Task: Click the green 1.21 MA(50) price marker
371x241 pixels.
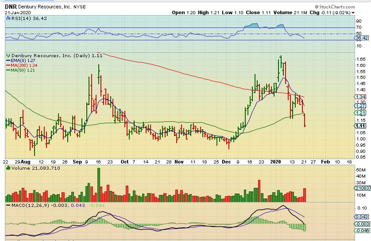Action: 360,113
